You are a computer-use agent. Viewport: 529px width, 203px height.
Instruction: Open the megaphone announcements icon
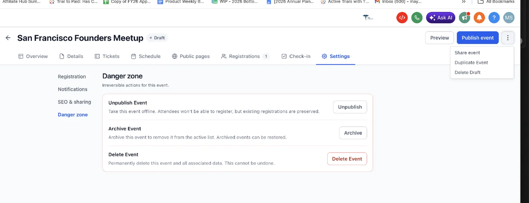point(465,18)
